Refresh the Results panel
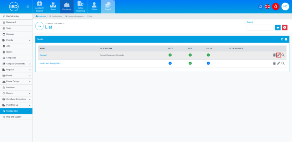The image size is (293, 142). pyautogui.click(x=282, y=39)
